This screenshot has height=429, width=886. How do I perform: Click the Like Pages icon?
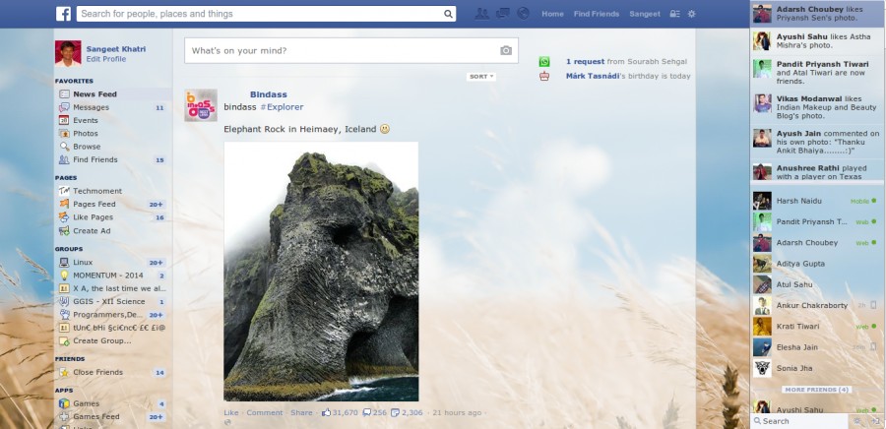click(64, 217)
